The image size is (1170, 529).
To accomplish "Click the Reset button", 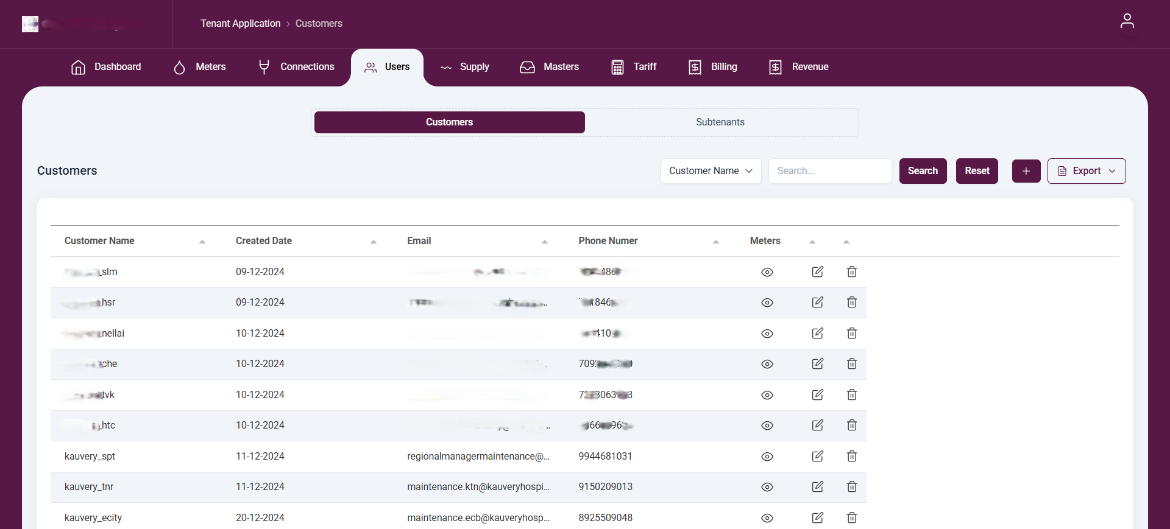I will coord(976,171).
